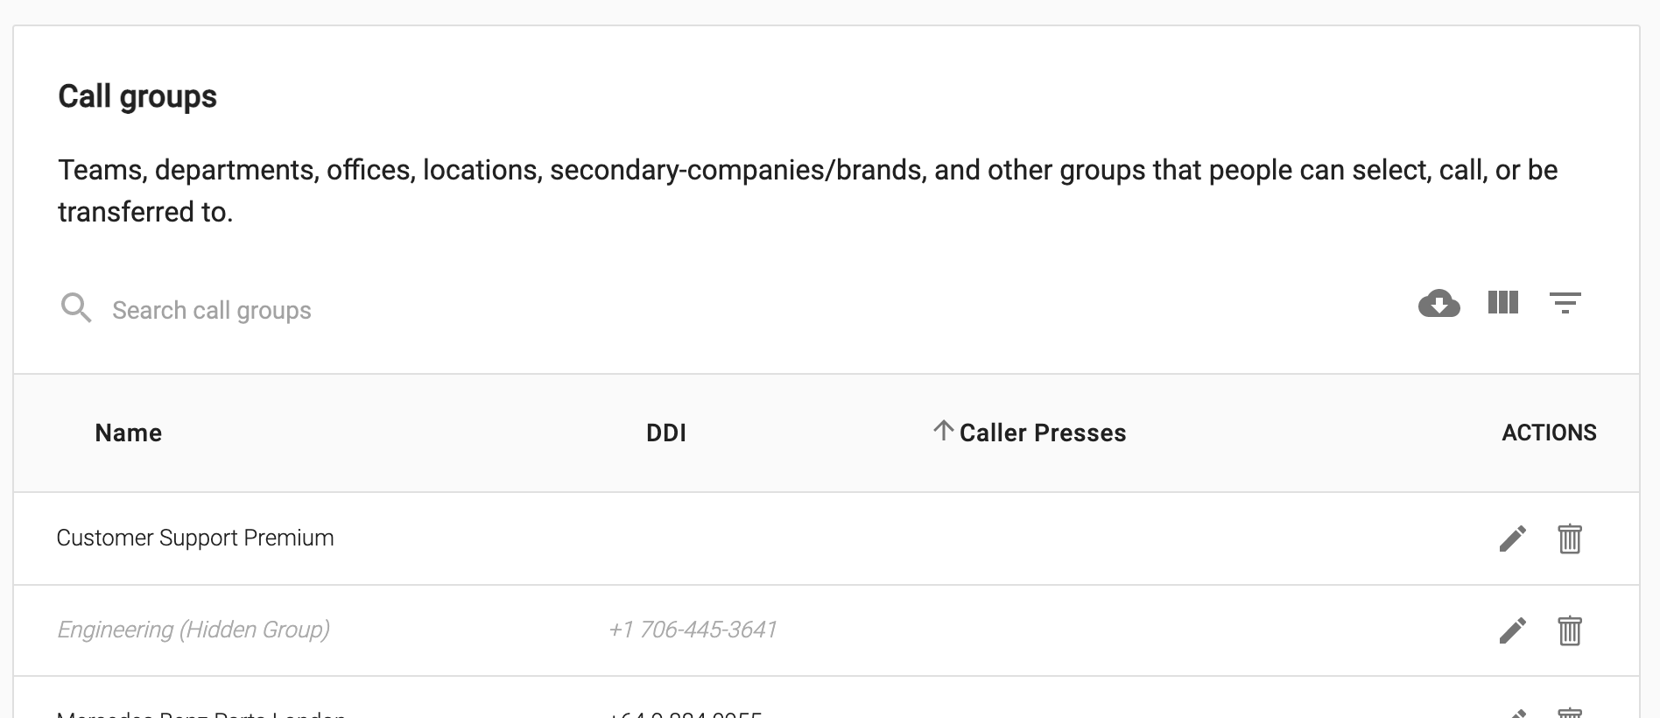Click the Call groups heading
This screenshot has height=718, width=1660.
(x=137, y=96)
